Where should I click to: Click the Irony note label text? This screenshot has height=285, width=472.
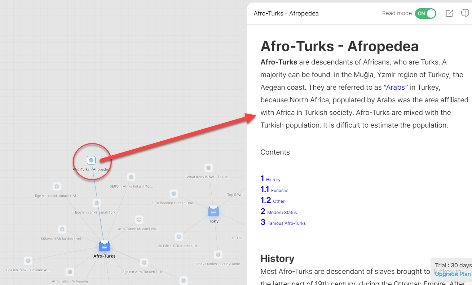tap(213, 221)
